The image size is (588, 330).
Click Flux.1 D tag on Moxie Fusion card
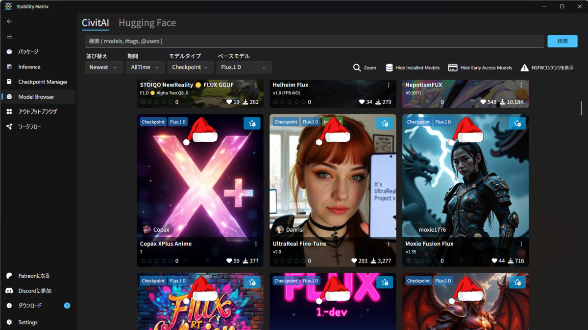[443, 122]
